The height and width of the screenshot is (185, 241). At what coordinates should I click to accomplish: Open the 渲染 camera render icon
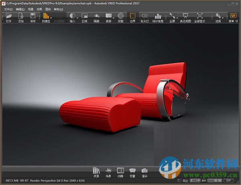[145, 171]
